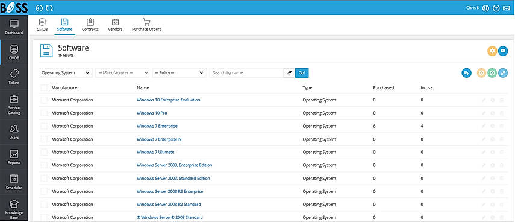515x222 pixels.
Task: Click the blue columns view button
Action: tap(503, 51)
